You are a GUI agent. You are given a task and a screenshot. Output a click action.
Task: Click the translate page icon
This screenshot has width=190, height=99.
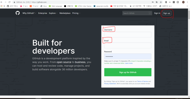pos(157,2)
